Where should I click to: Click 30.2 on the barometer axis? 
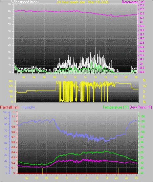(142, 13)
